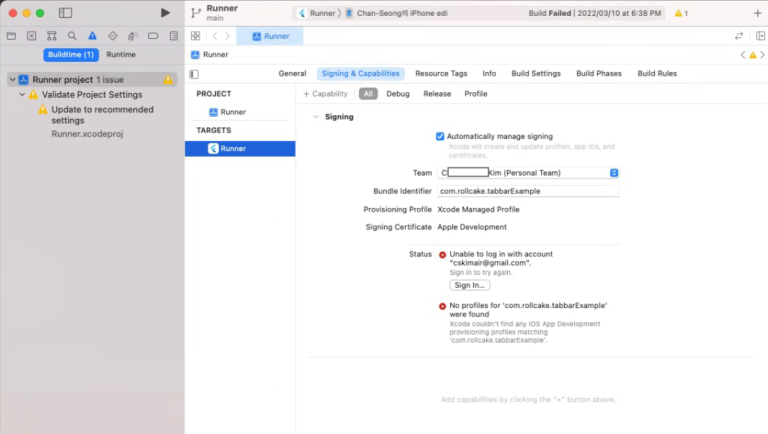
Task: Open the Project navigator folder icon
Action: [x=12, y=36]
